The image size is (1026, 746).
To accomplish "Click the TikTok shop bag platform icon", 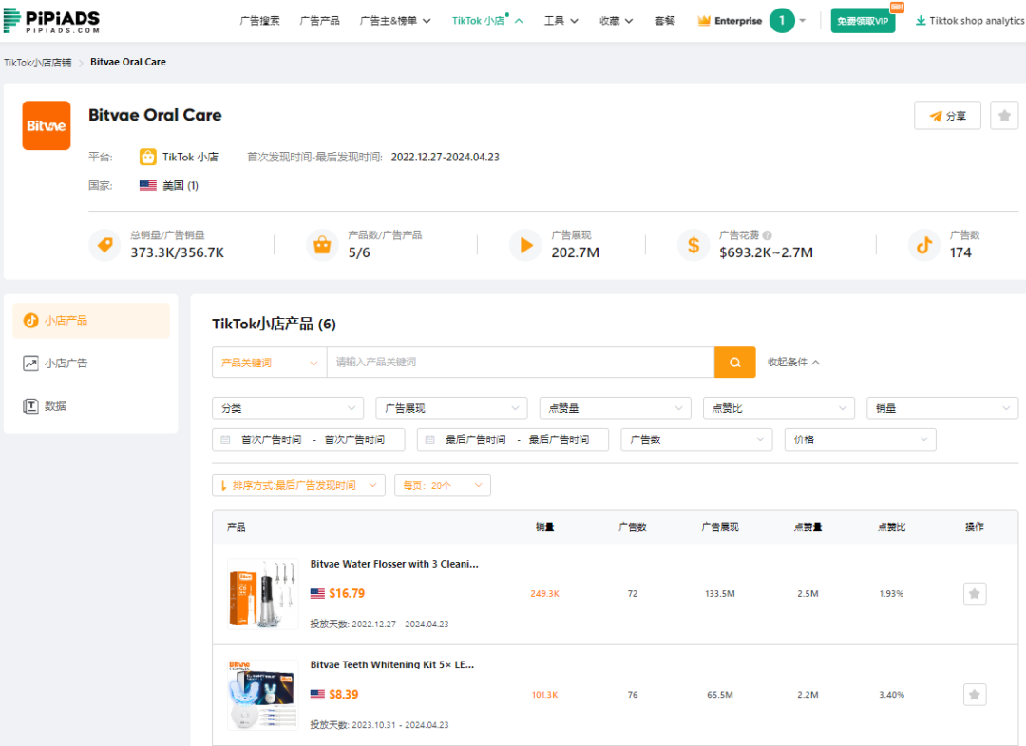I will 148,157.
